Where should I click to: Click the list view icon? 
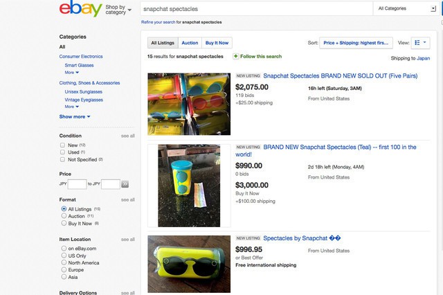[x=417, y=43]
